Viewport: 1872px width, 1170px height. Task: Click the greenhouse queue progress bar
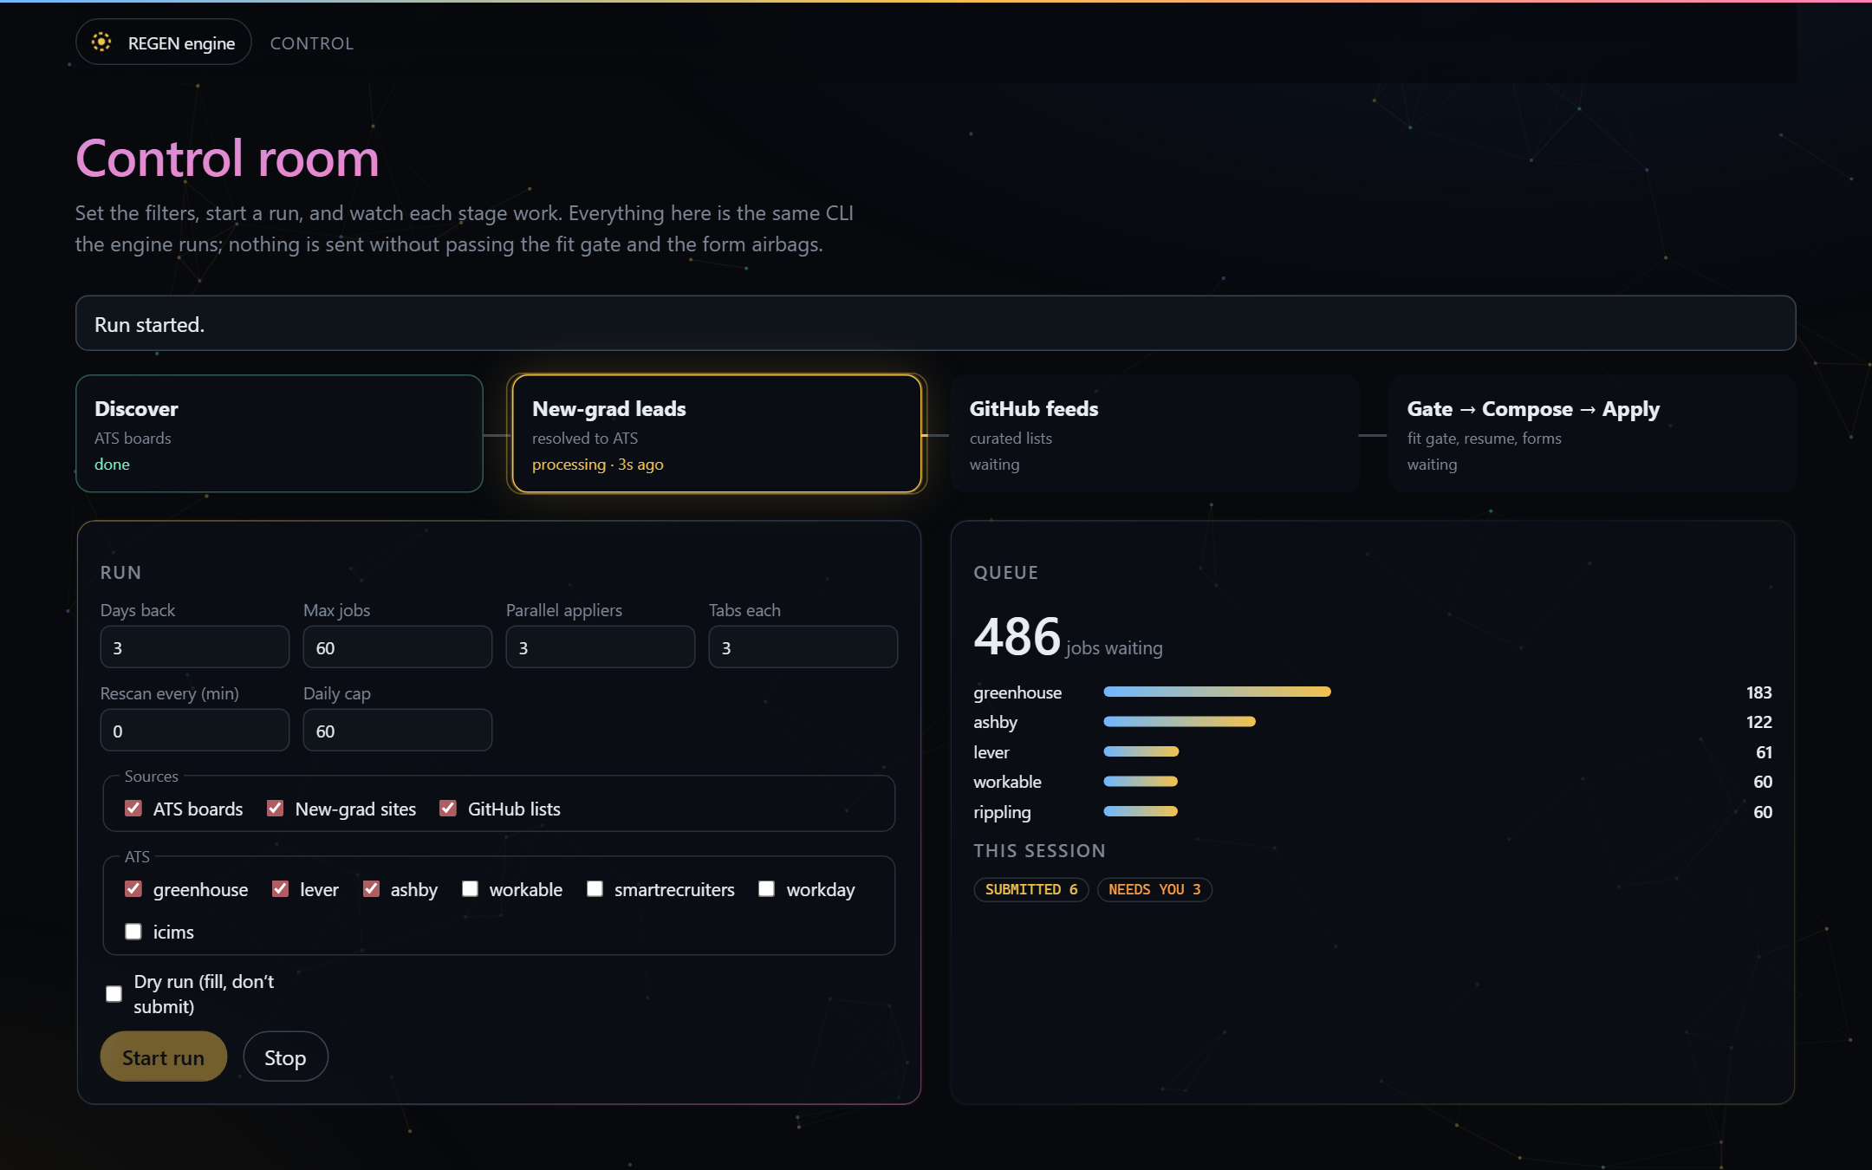[x=1217, y=692]
